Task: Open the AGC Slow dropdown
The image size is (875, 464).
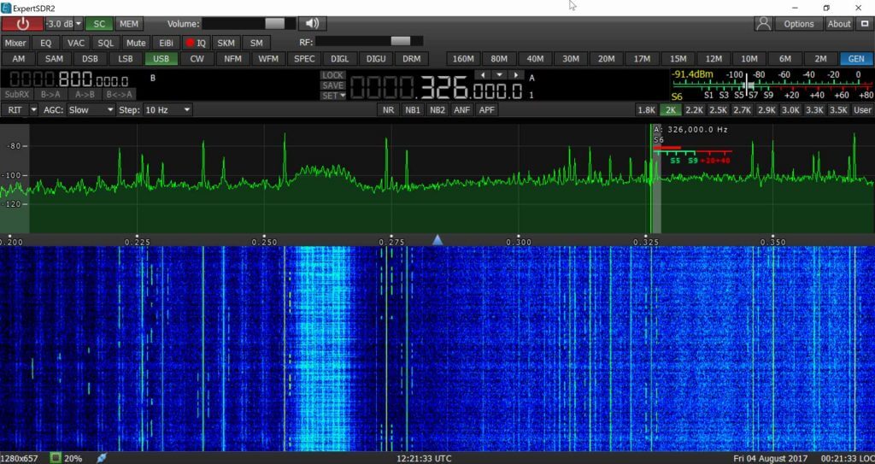Action: [91, 110]
